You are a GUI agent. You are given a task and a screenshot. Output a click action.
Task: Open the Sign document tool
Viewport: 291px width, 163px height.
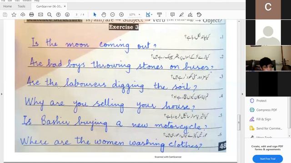point(190,14)
